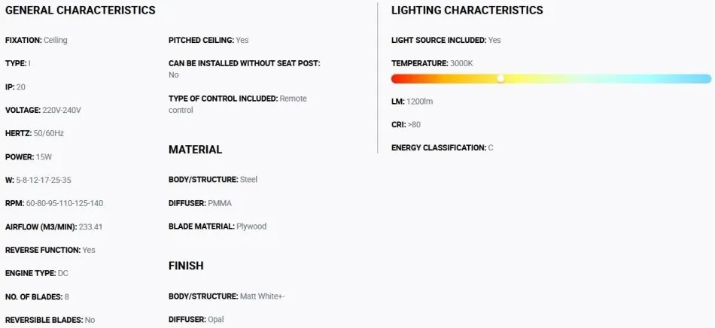Click the TEMPERATURE 3000K label
Viewport: 715px width, 328px height.
[x=432, y=63]
